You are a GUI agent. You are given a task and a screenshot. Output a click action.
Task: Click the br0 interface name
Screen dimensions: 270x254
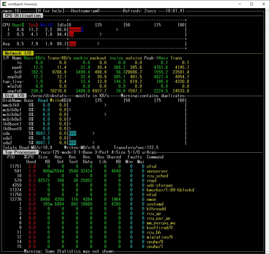[x=18, y=72]
